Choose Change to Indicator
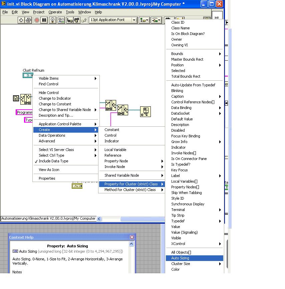 66,98
